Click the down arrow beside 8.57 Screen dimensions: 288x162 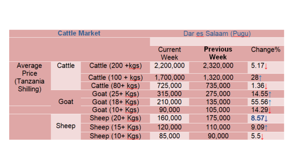[x=266, y=118]
